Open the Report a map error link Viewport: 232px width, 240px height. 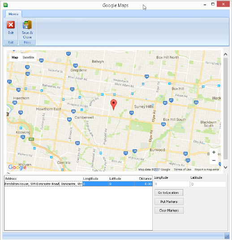(x=207, y=169)
